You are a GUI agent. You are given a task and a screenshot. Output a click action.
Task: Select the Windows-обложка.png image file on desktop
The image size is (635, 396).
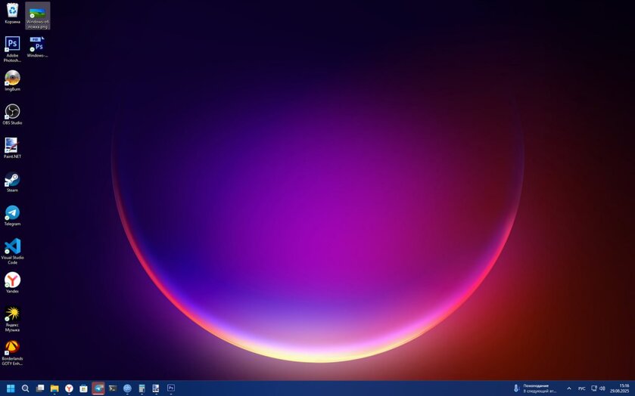pyautogui.click(x=38, y=16)
